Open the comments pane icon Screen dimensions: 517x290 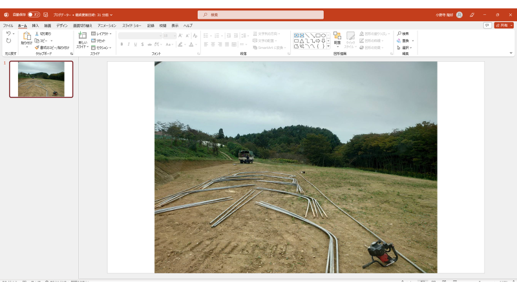(487, 25)
